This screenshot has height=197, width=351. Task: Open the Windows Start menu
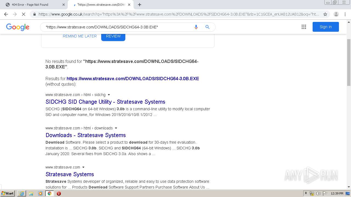click(8, 193)
